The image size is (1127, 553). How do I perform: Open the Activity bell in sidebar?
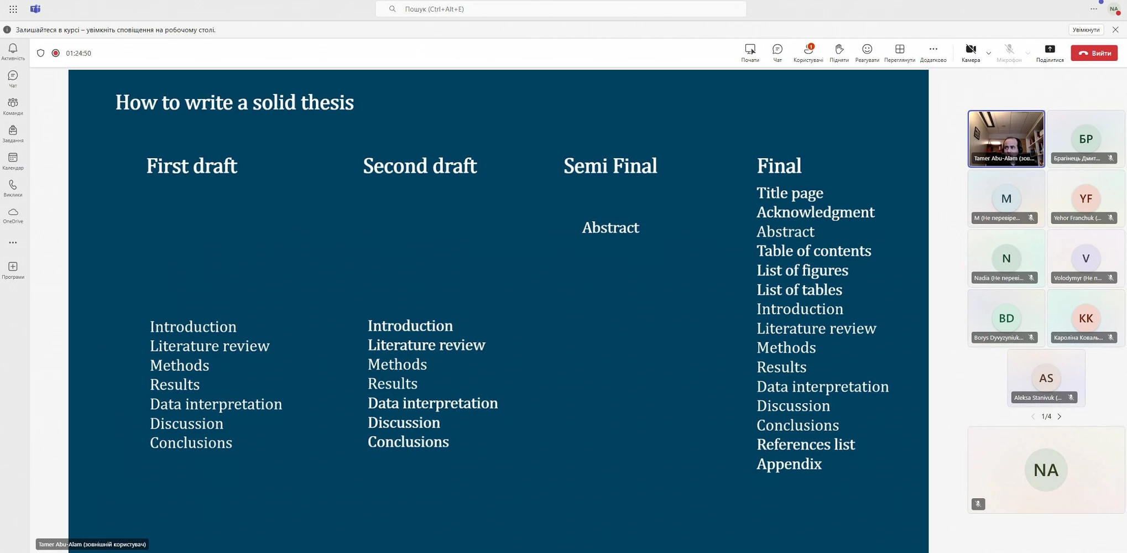coord(13,52)
